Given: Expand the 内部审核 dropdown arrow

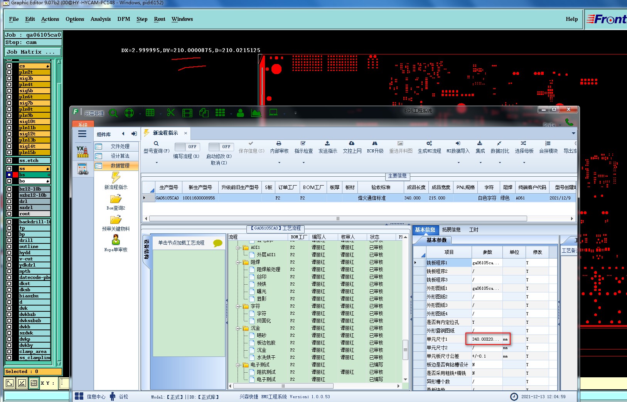Looking at the screenshot, I should 279,163.
